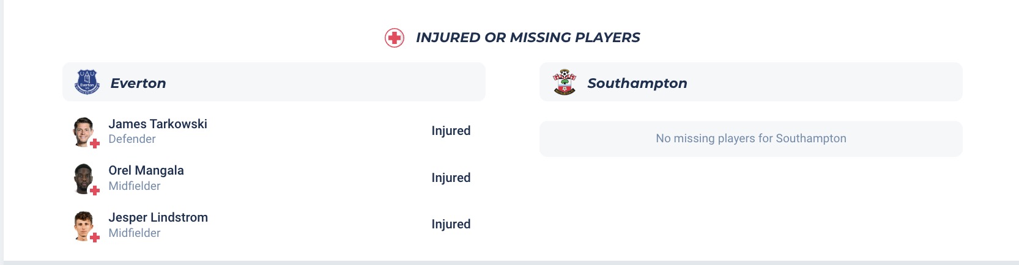
Task: Click the red medical cross header icon
Action: point(395,38)
